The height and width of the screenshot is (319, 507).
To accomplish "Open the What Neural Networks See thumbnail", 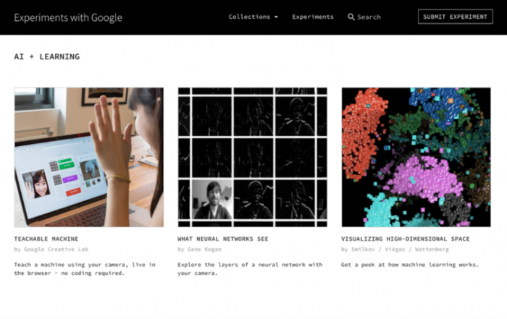I will [253, 157].
